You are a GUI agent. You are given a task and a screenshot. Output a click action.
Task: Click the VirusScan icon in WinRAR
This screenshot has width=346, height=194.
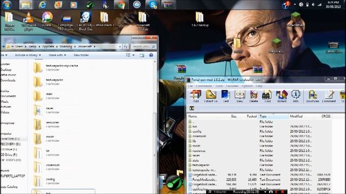coord(312,96)
